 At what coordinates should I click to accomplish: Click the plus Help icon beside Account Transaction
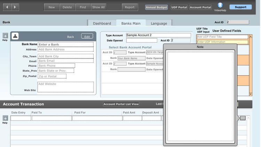coord(5,118)
